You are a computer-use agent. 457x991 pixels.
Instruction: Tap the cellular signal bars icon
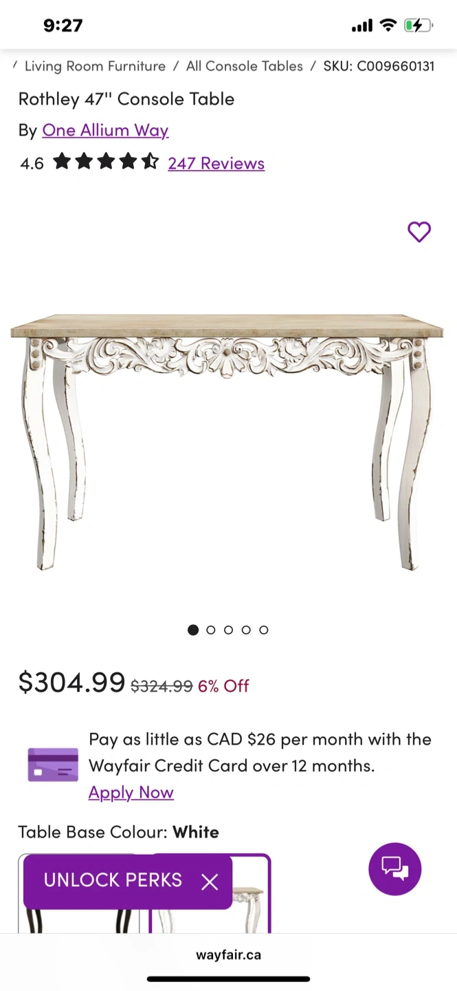click(362, 26)
